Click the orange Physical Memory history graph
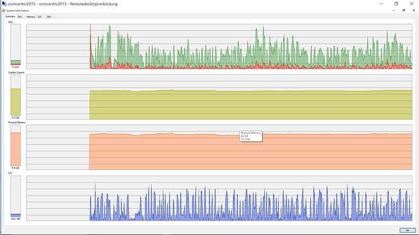Viewport: 419px width, 235px height. tap(219, 148)
